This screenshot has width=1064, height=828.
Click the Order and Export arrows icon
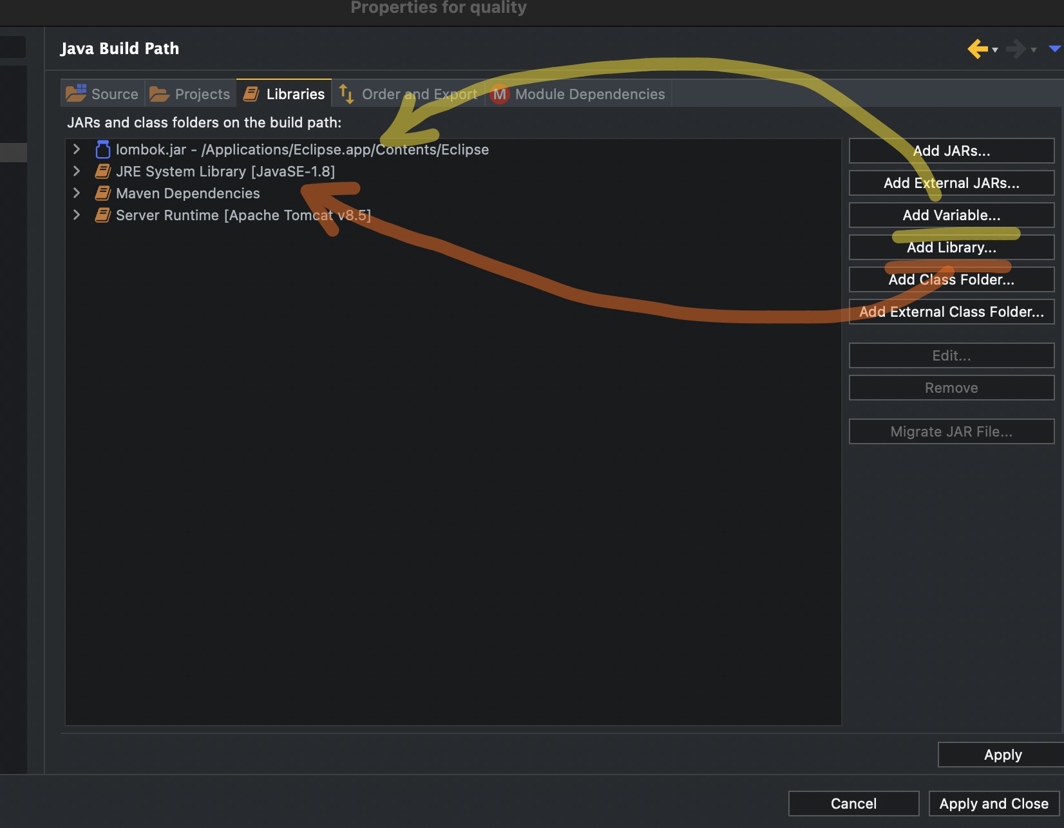click(x=347, y=94)
